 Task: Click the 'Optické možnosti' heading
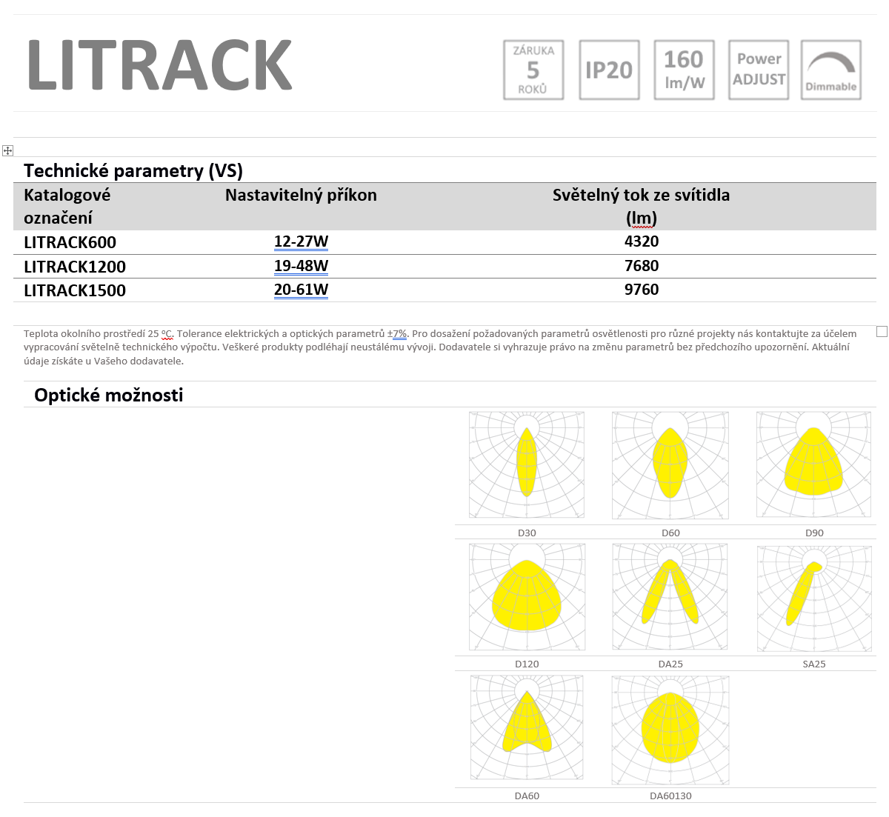109,395
